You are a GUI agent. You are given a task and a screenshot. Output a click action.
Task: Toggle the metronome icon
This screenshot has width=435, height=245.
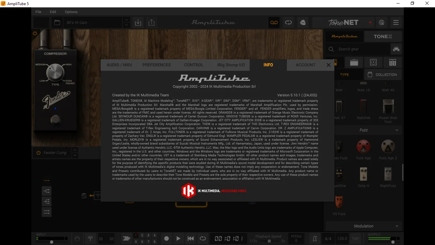pos(315,238)
